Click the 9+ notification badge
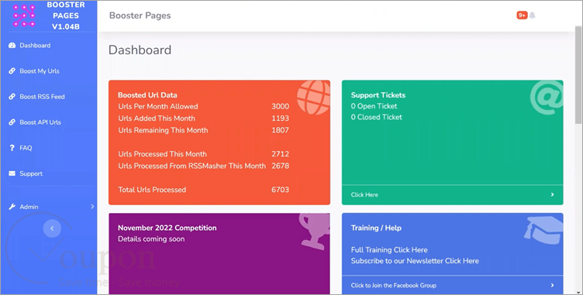The height and width of the screenshot is (295, 583). [522, 15]
